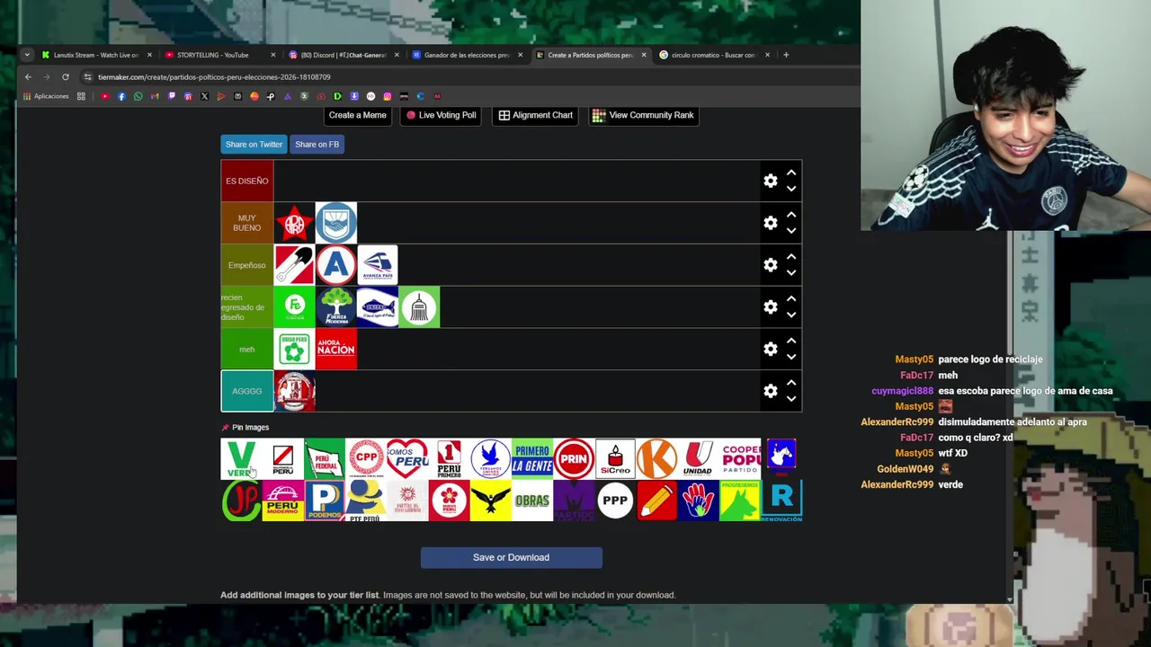The height and width of the screenshot is (647, 1151).
Task: Pick the Perú Primero logo
Action: click(x=449, y=458)
